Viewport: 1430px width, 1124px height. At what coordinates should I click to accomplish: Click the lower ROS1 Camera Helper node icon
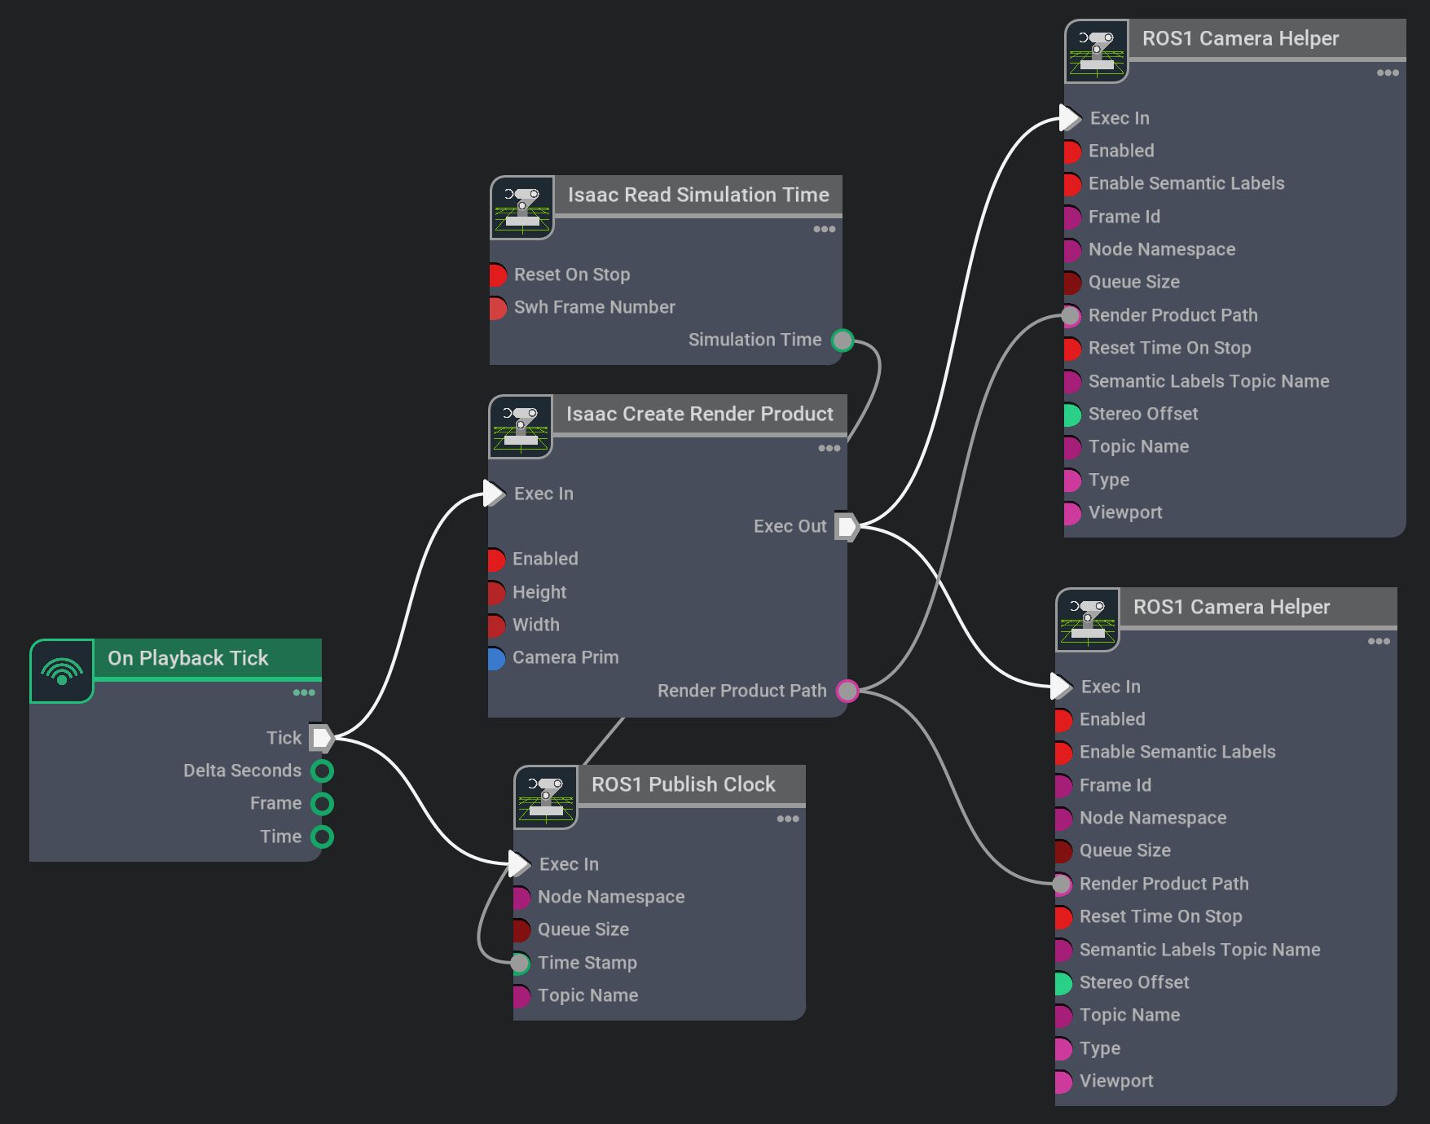tap(1088, 620)
